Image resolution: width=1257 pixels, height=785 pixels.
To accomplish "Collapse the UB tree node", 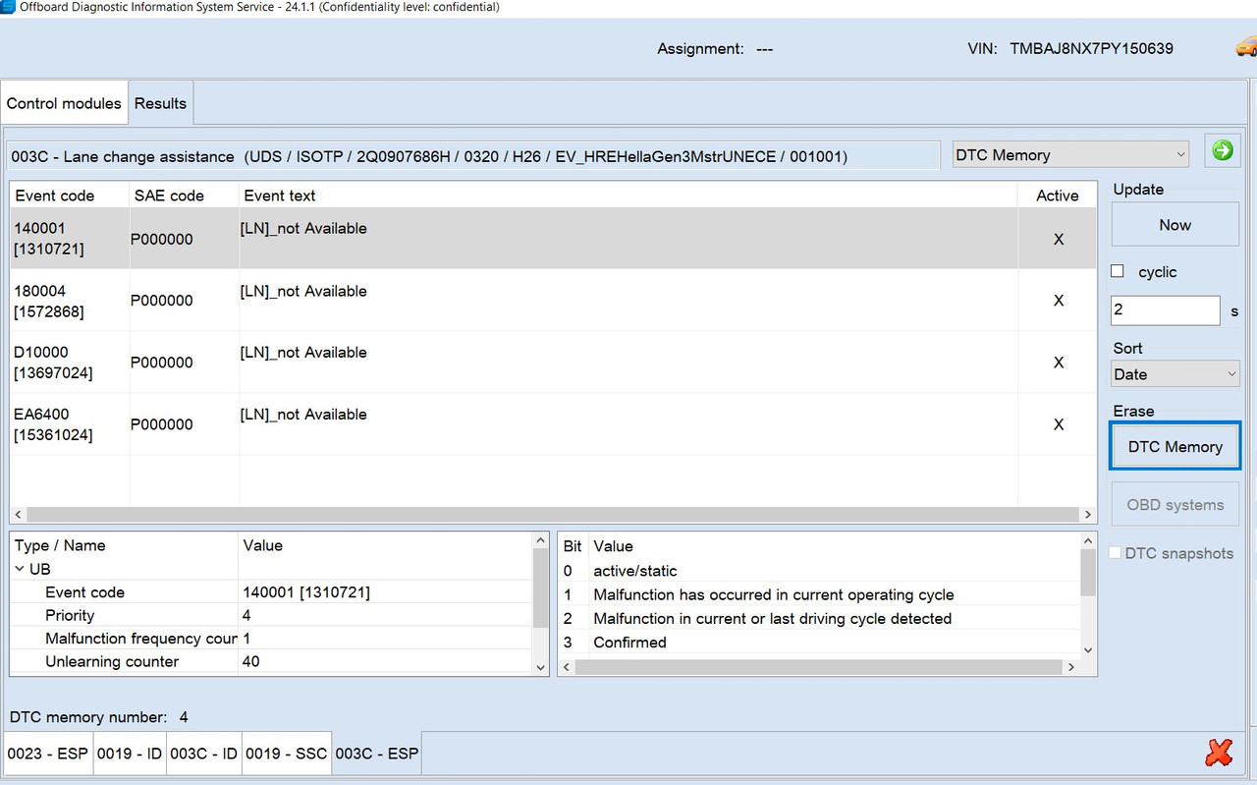I will [x=21, y=569].
